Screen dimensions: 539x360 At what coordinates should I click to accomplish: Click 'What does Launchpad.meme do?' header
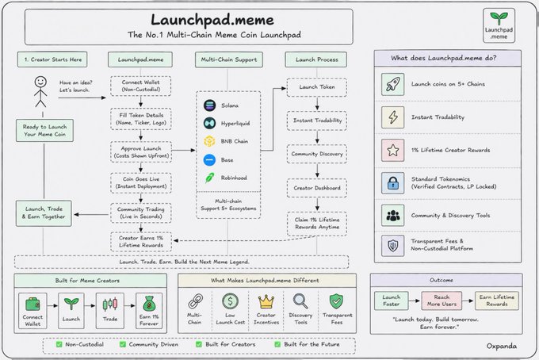[448, 59]
